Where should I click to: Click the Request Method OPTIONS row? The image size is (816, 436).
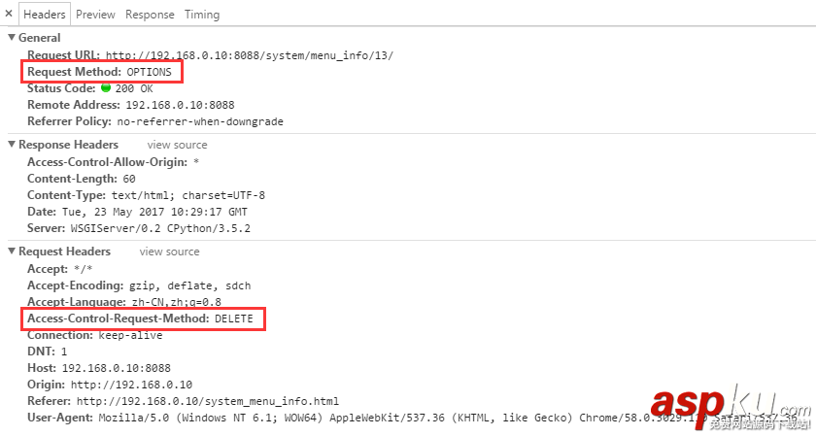tap(99, 72)
